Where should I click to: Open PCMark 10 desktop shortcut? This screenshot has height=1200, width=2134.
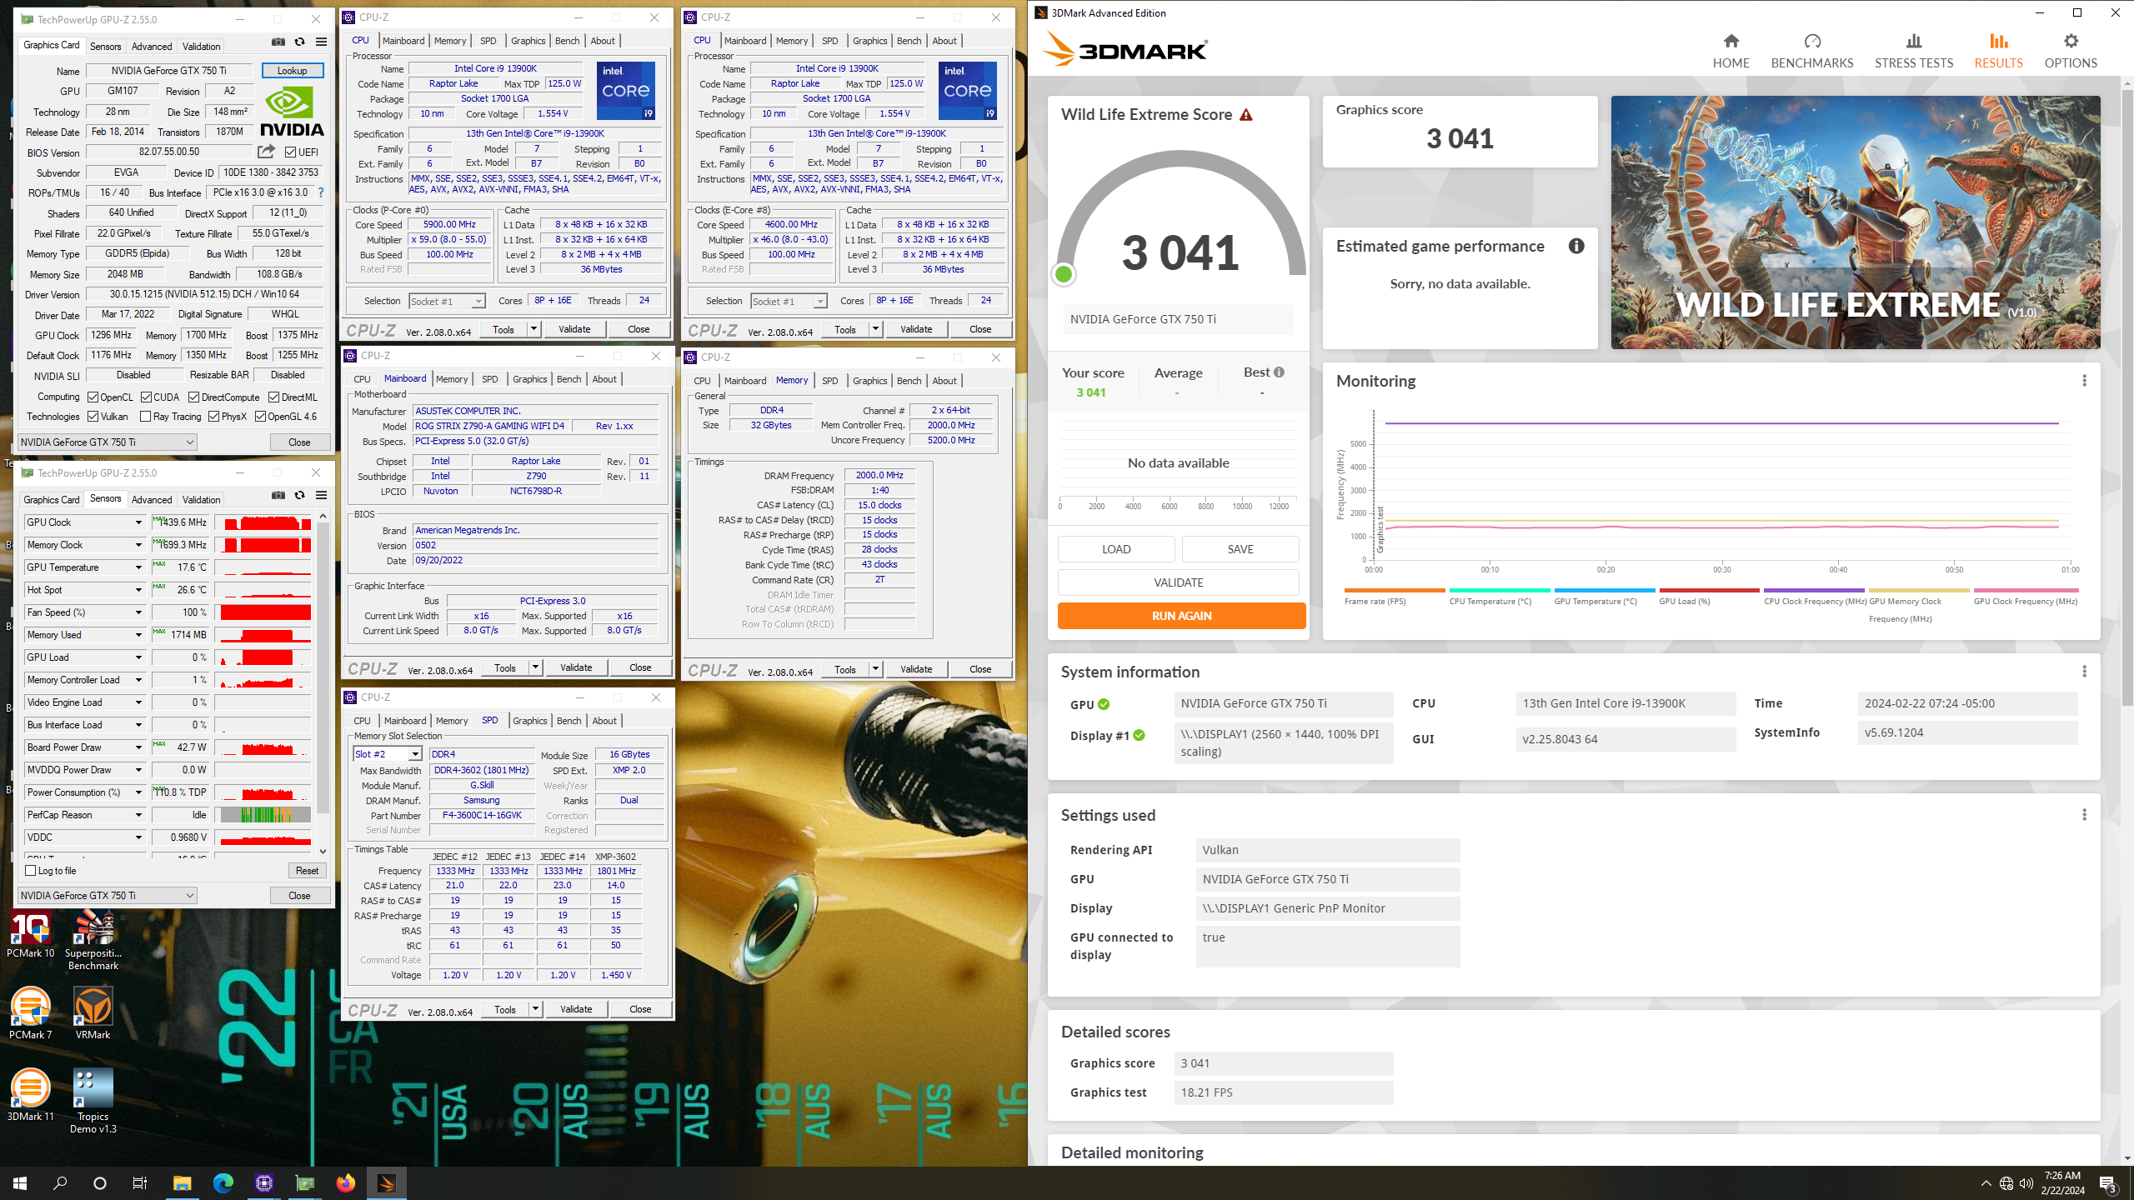[x=31, y=935]
